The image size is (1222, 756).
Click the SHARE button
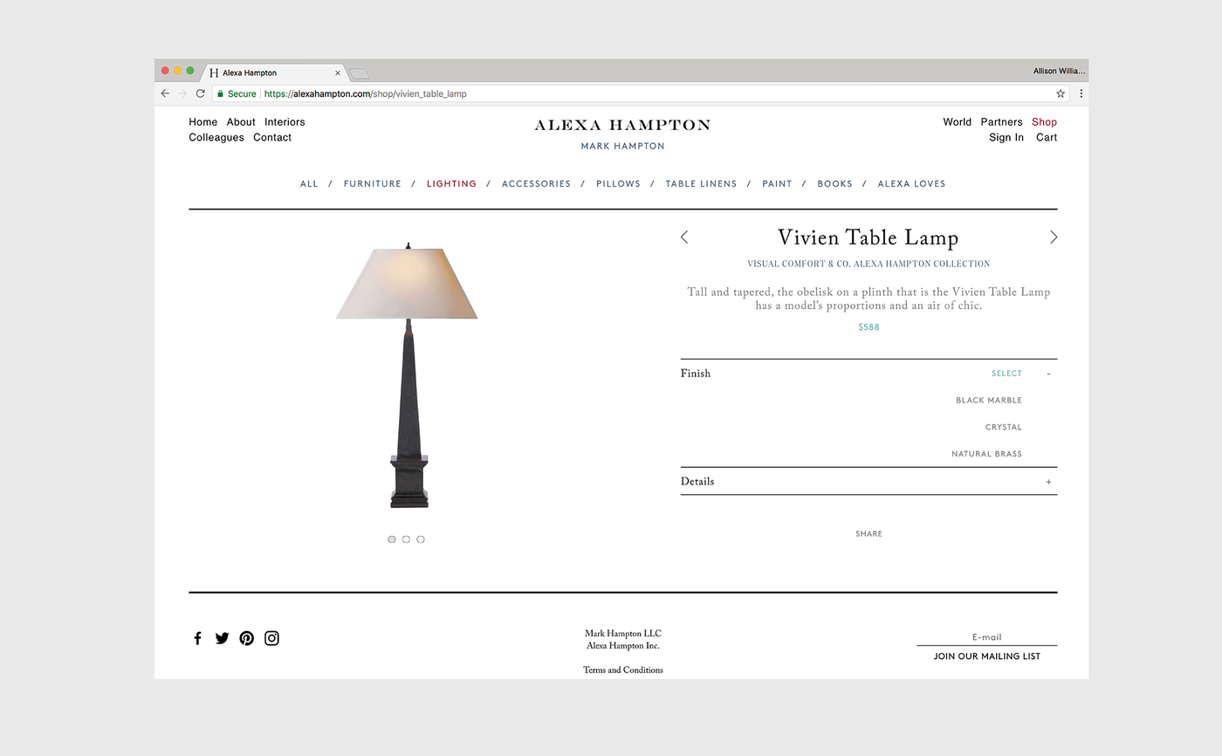868,534
